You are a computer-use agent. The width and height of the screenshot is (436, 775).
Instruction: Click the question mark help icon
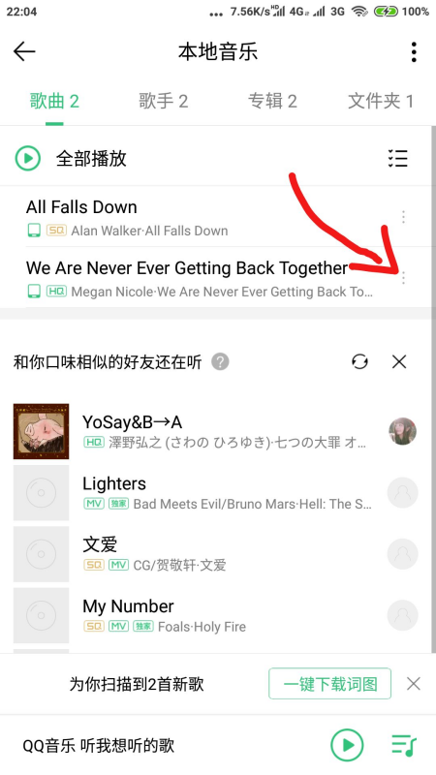coord(221,362)
